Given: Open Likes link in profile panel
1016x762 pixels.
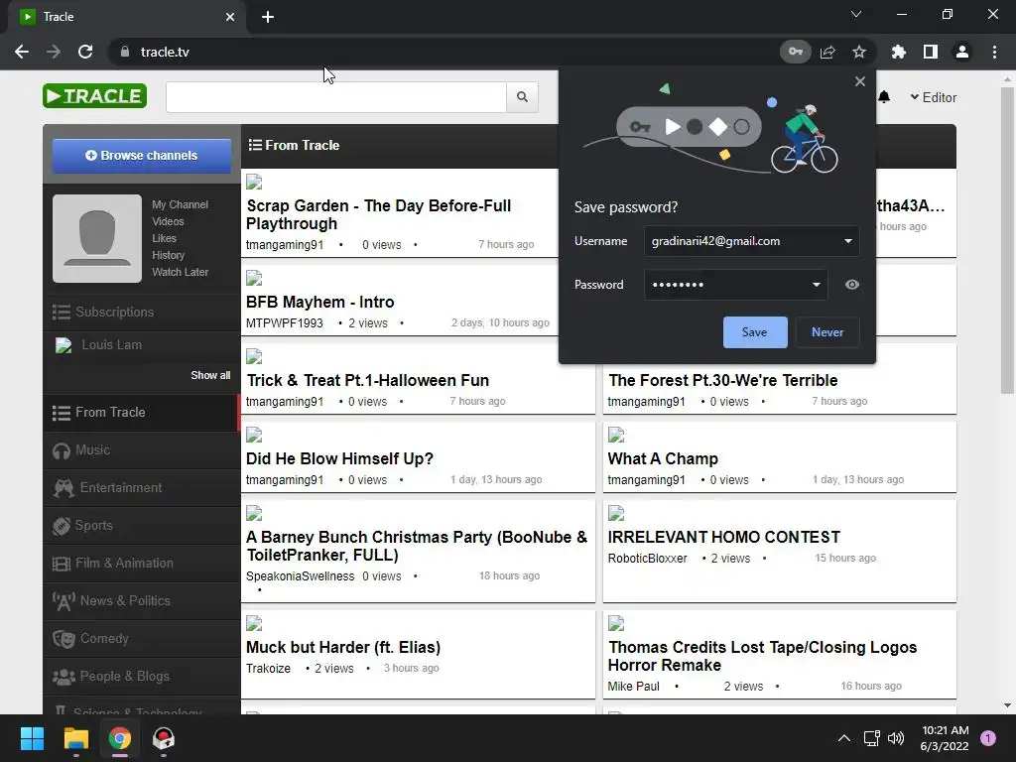Looking at the screenshot, I should (164, 238).
